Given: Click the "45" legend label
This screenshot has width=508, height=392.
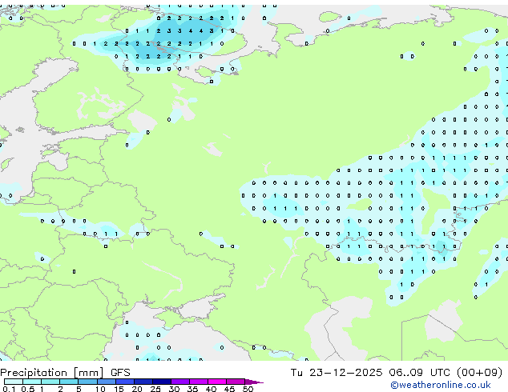Looking at the screenshot, I should point(229,389).
